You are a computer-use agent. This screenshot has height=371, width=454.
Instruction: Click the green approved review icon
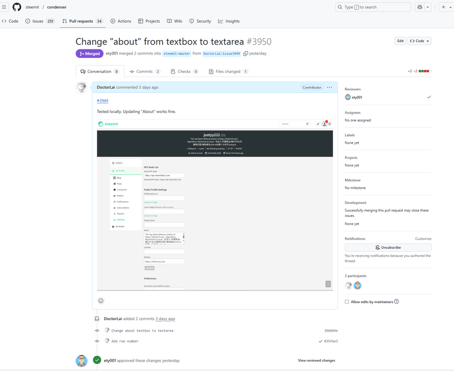coord(97,360)
